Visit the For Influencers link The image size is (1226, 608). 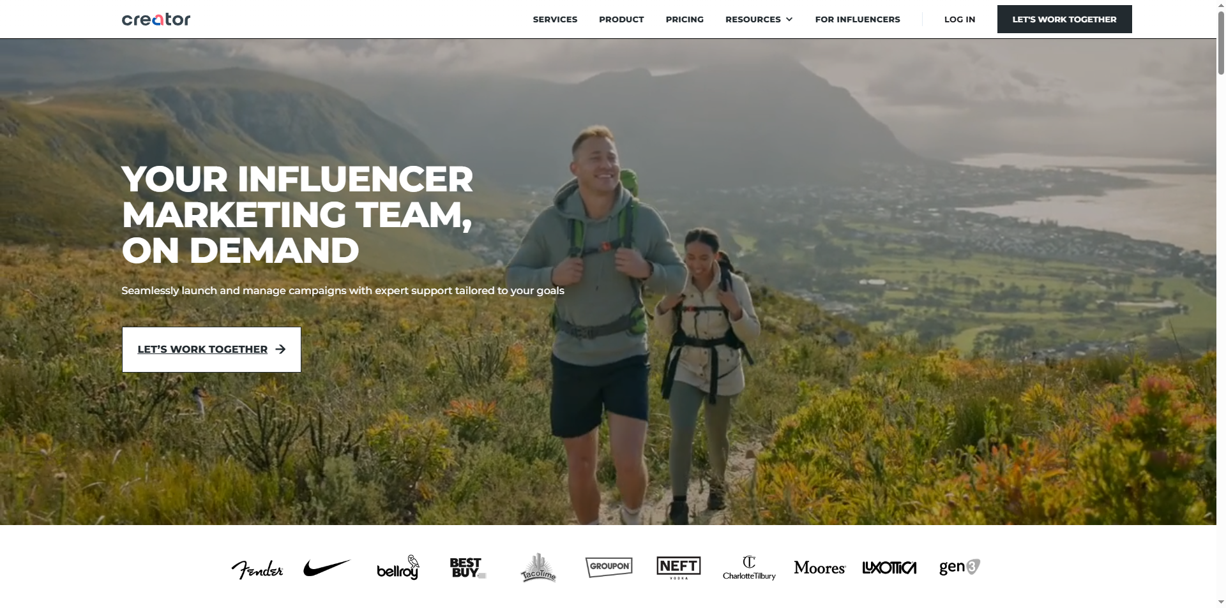click(858, 19)
